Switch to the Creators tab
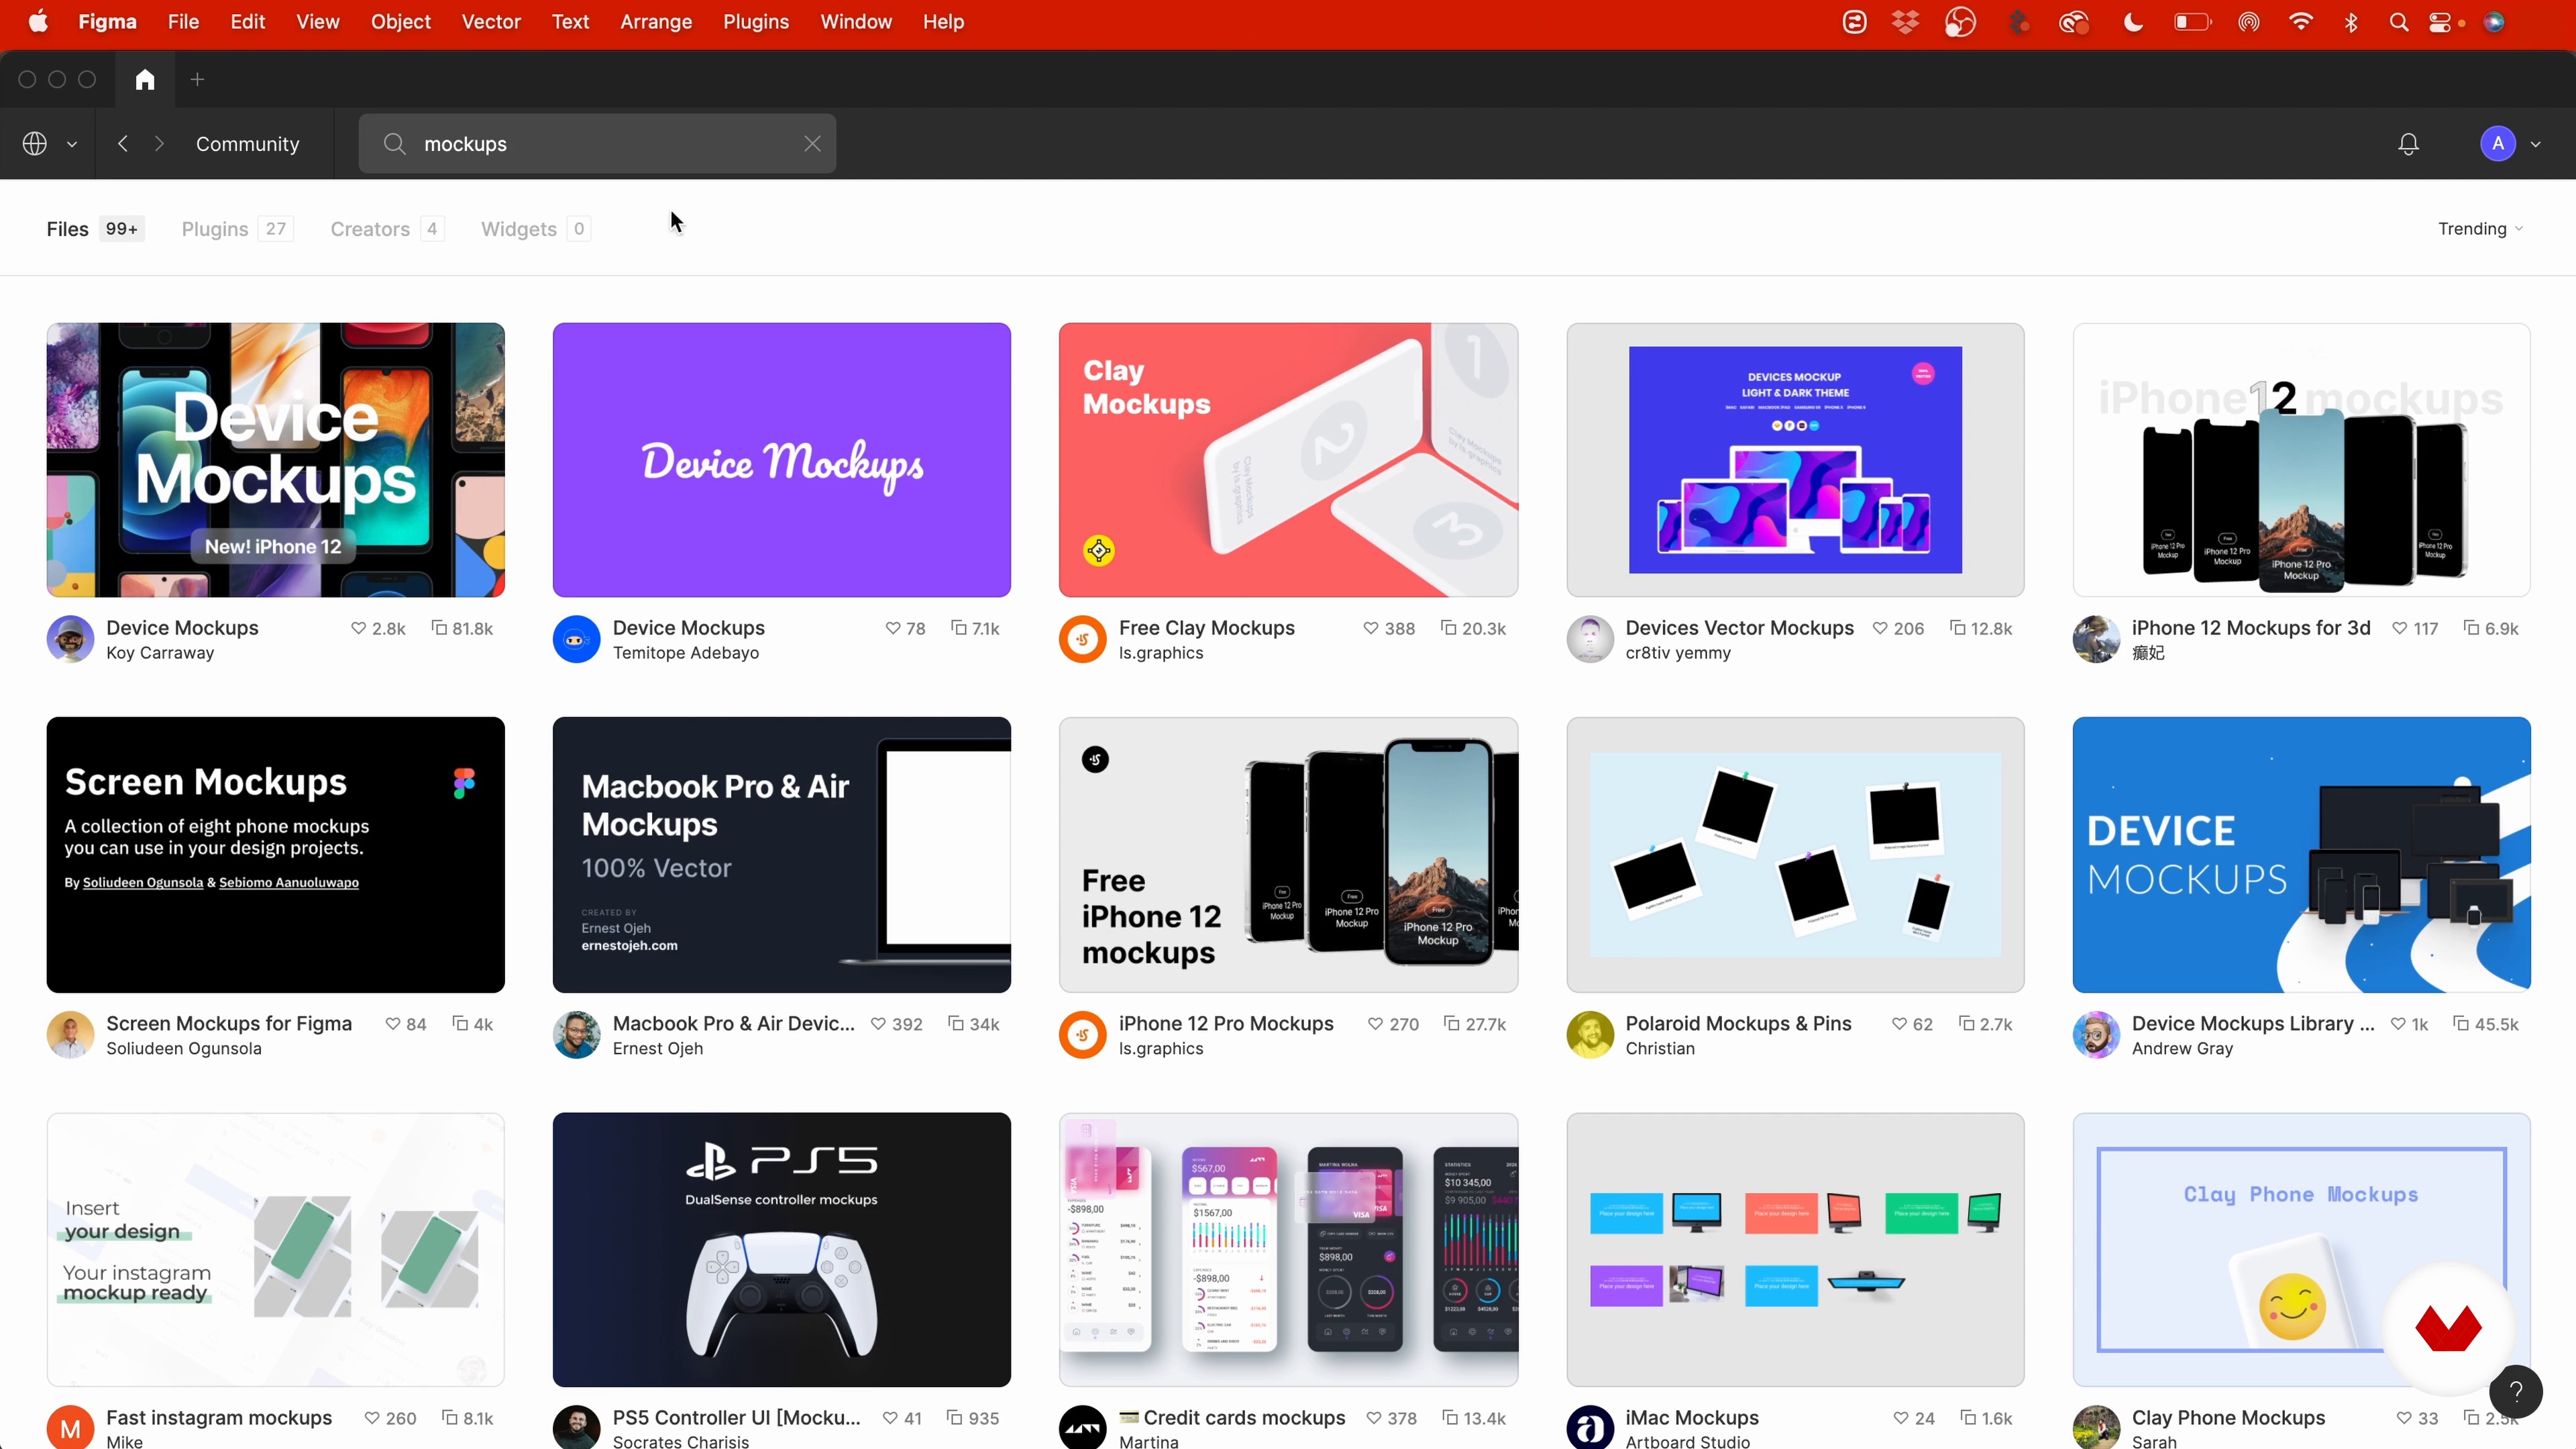This screenshot has width=2576, height=1449. (x=387, y=229)
